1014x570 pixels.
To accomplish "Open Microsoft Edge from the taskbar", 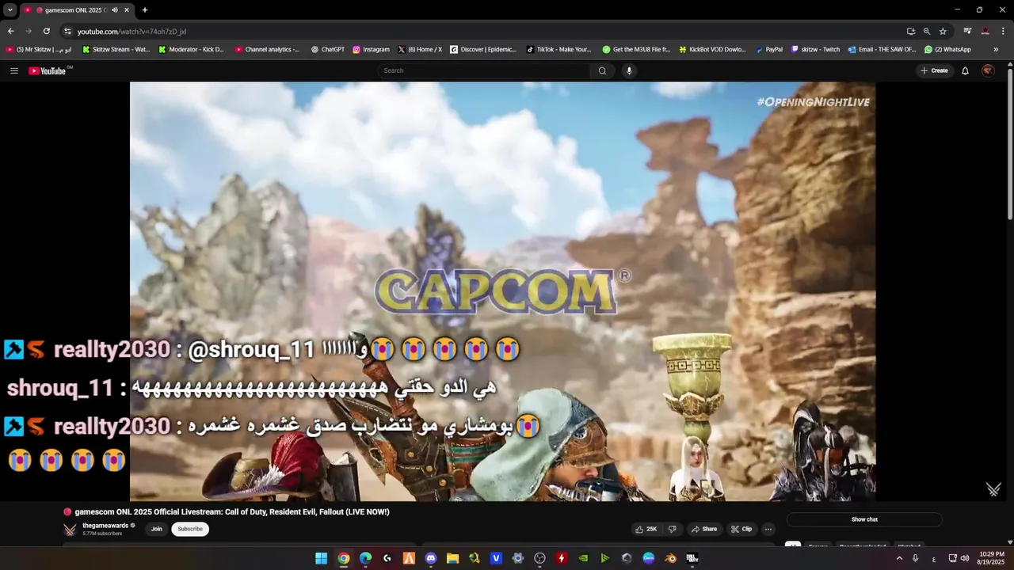I will [x=365, y=558].
